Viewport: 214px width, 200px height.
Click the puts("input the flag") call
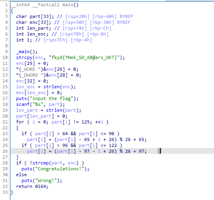pos(47,98)
